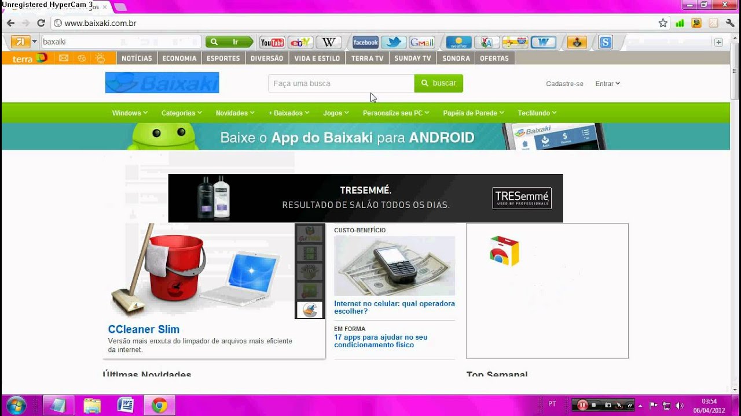
Task: Open the Windows Start orb
Action: click(16, 405)
